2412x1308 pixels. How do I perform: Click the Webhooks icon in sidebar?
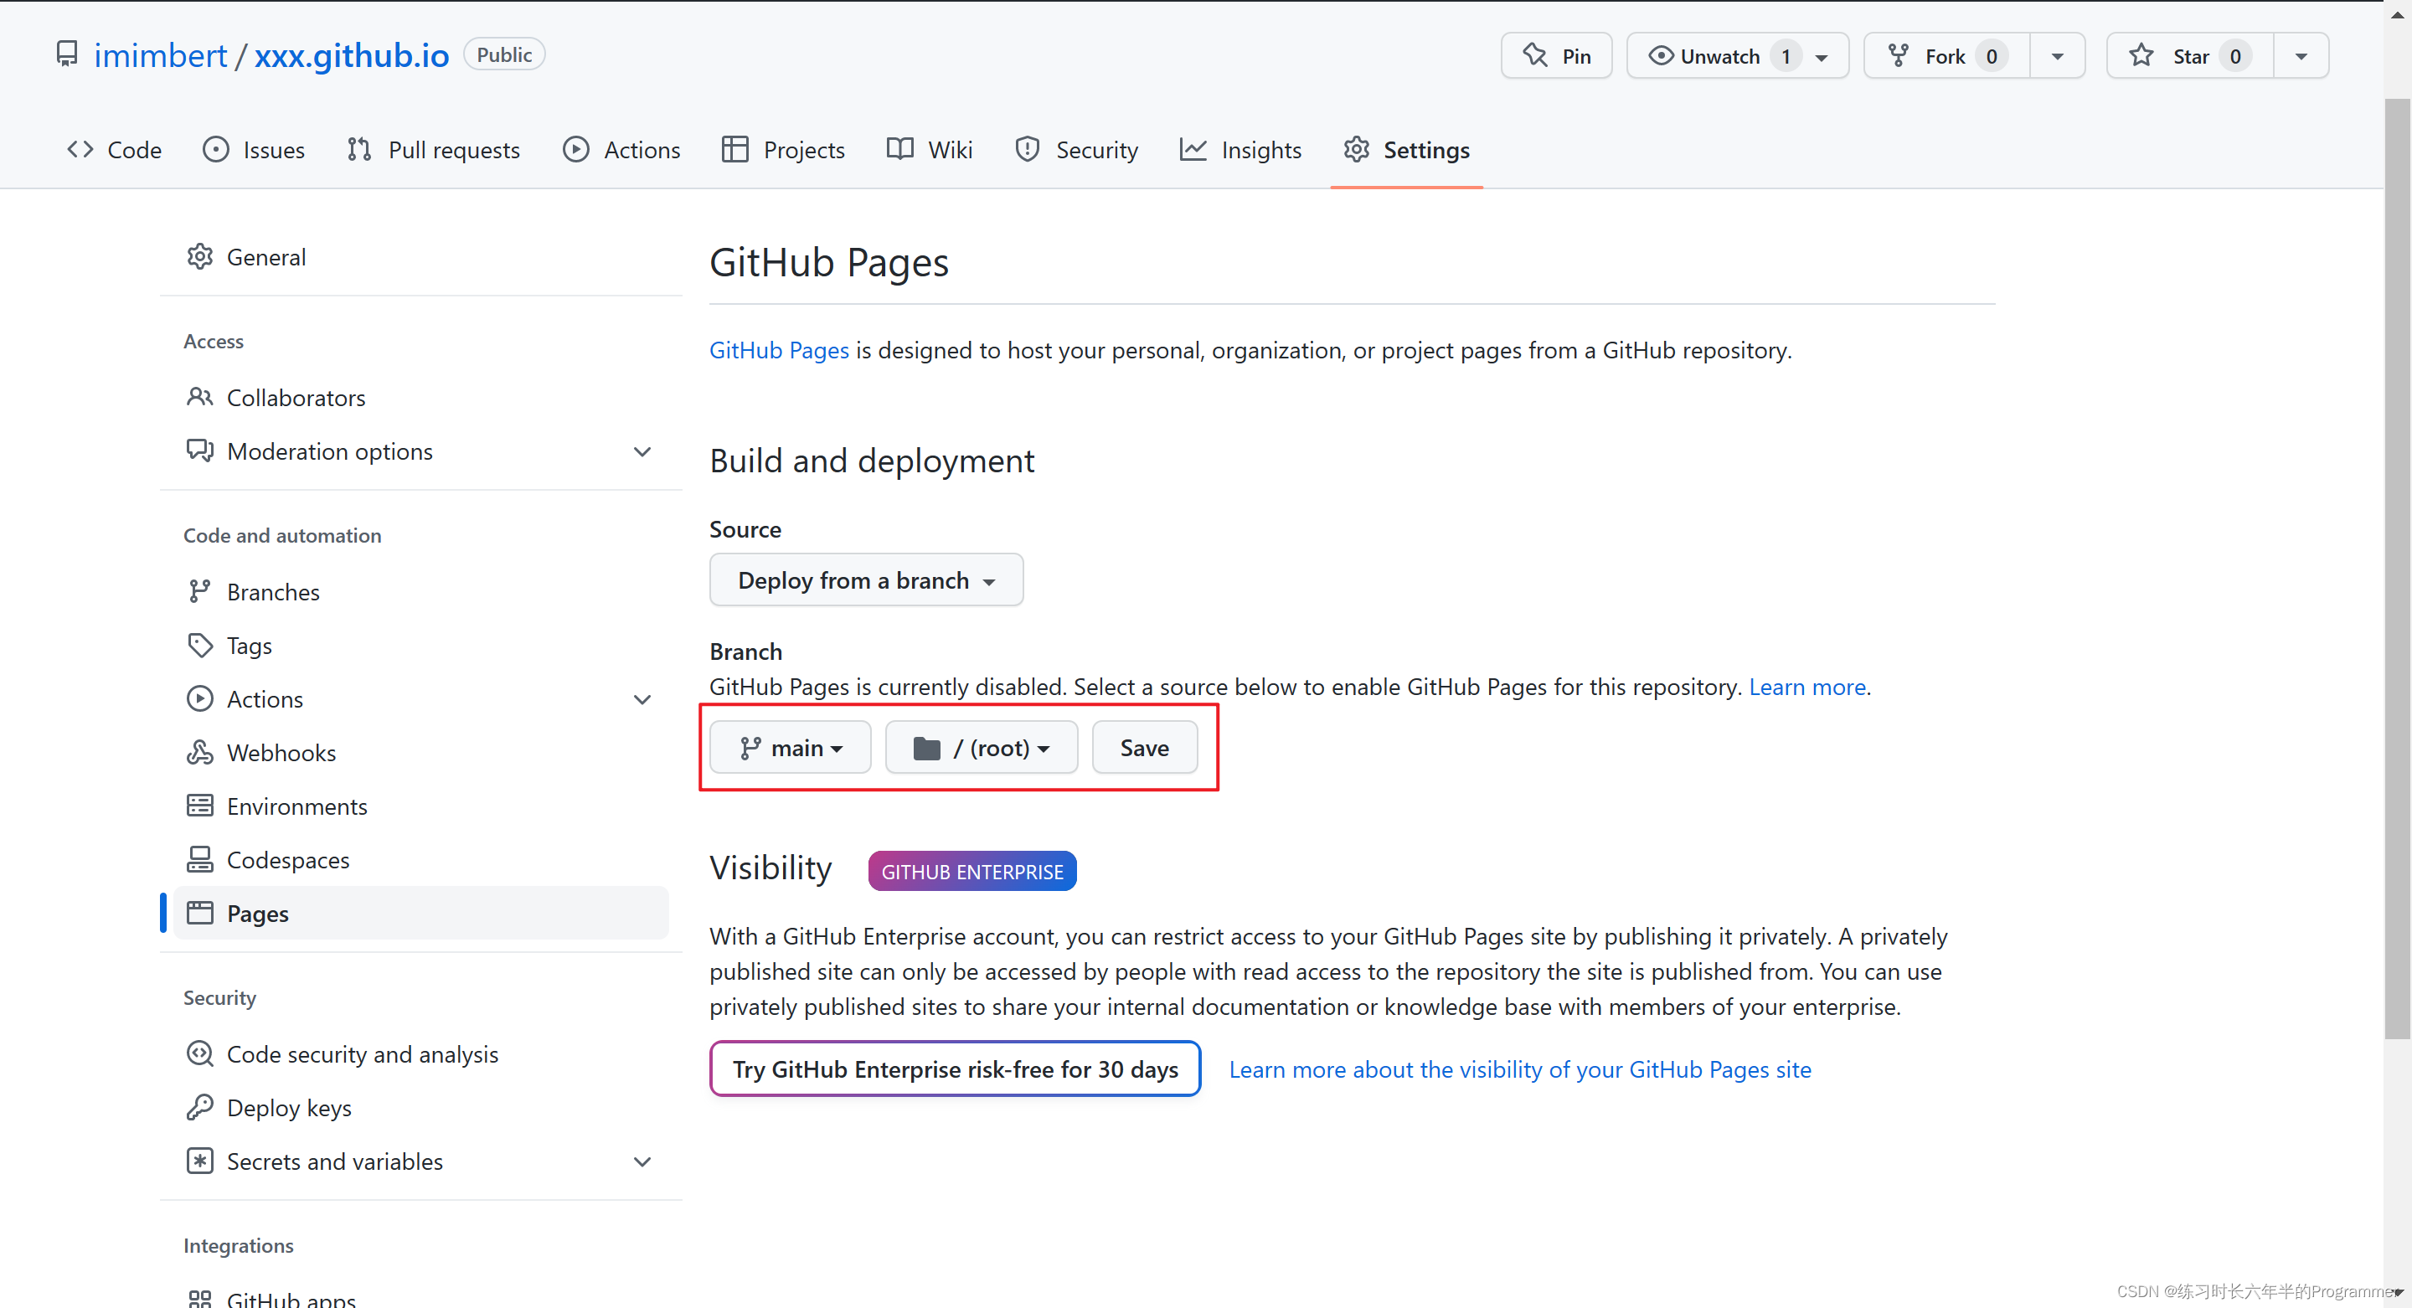[199, 753]
